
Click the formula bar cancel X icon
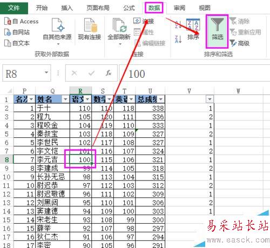tap(74, 73)
